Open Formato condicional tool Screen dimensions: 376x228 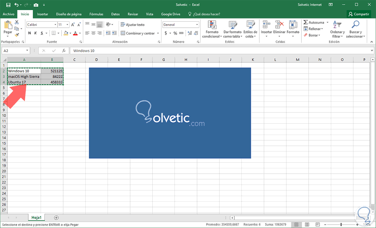point(212,29)
